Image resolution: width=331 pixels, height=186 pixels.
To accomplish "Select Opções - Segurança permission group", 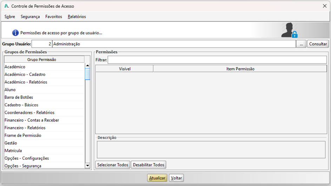I will tap(44, 165).
